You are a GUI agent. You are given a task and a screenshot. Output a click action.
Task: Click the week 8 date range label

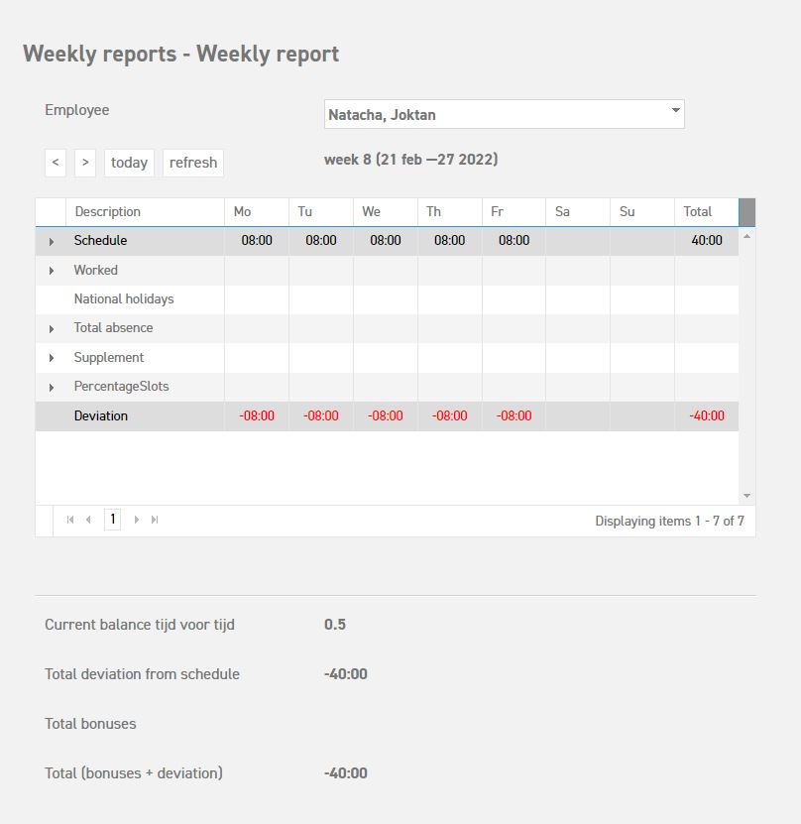[410, 160]
